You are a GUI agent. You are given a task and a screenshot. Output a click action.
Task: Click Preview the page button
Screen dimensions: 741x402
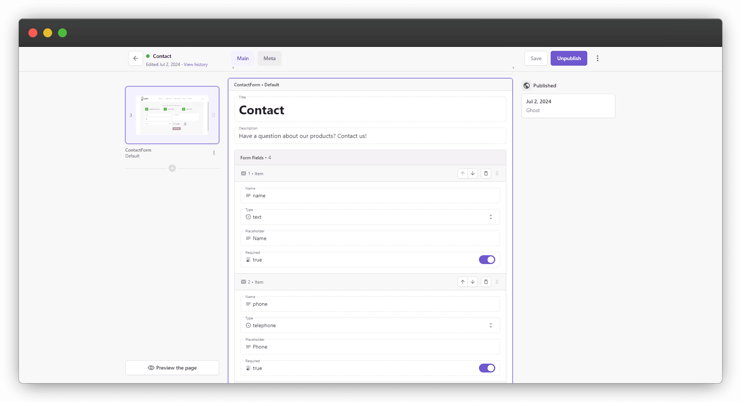click(172, 368)
